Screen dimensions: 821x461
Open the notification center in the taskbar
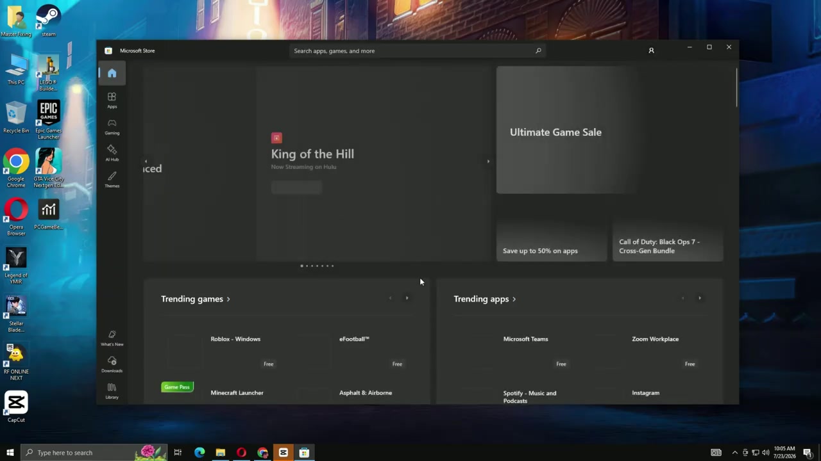[808, 453]
